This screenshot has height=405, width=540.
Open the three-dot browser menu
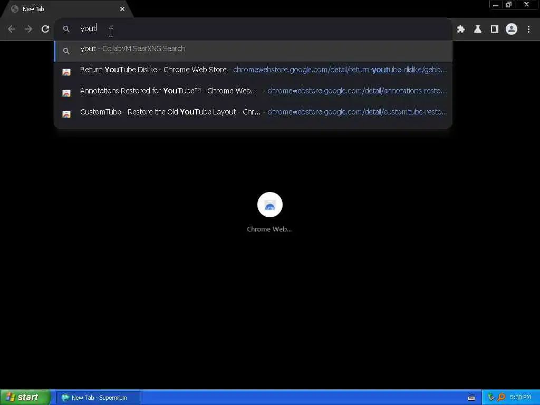coord(528,30)
